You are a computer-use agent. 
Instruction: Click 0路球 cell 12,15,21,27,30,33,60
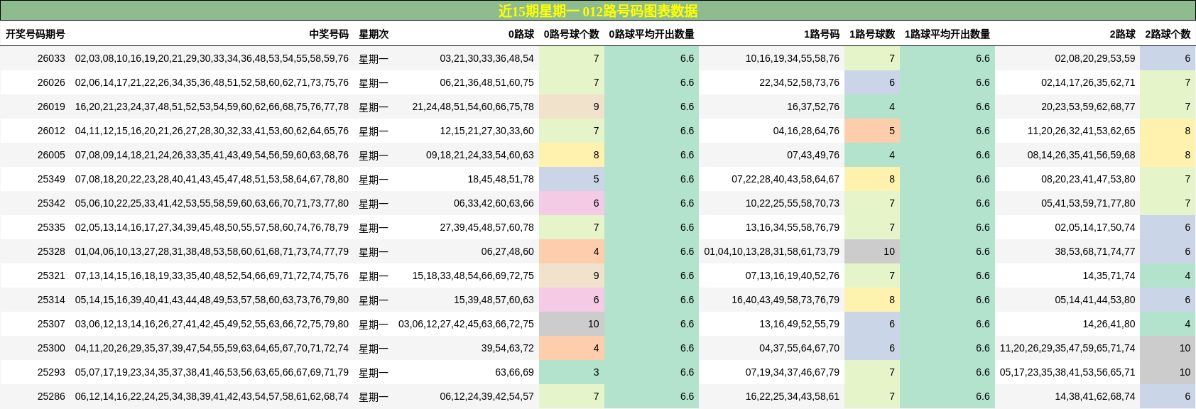coord(486,131)
